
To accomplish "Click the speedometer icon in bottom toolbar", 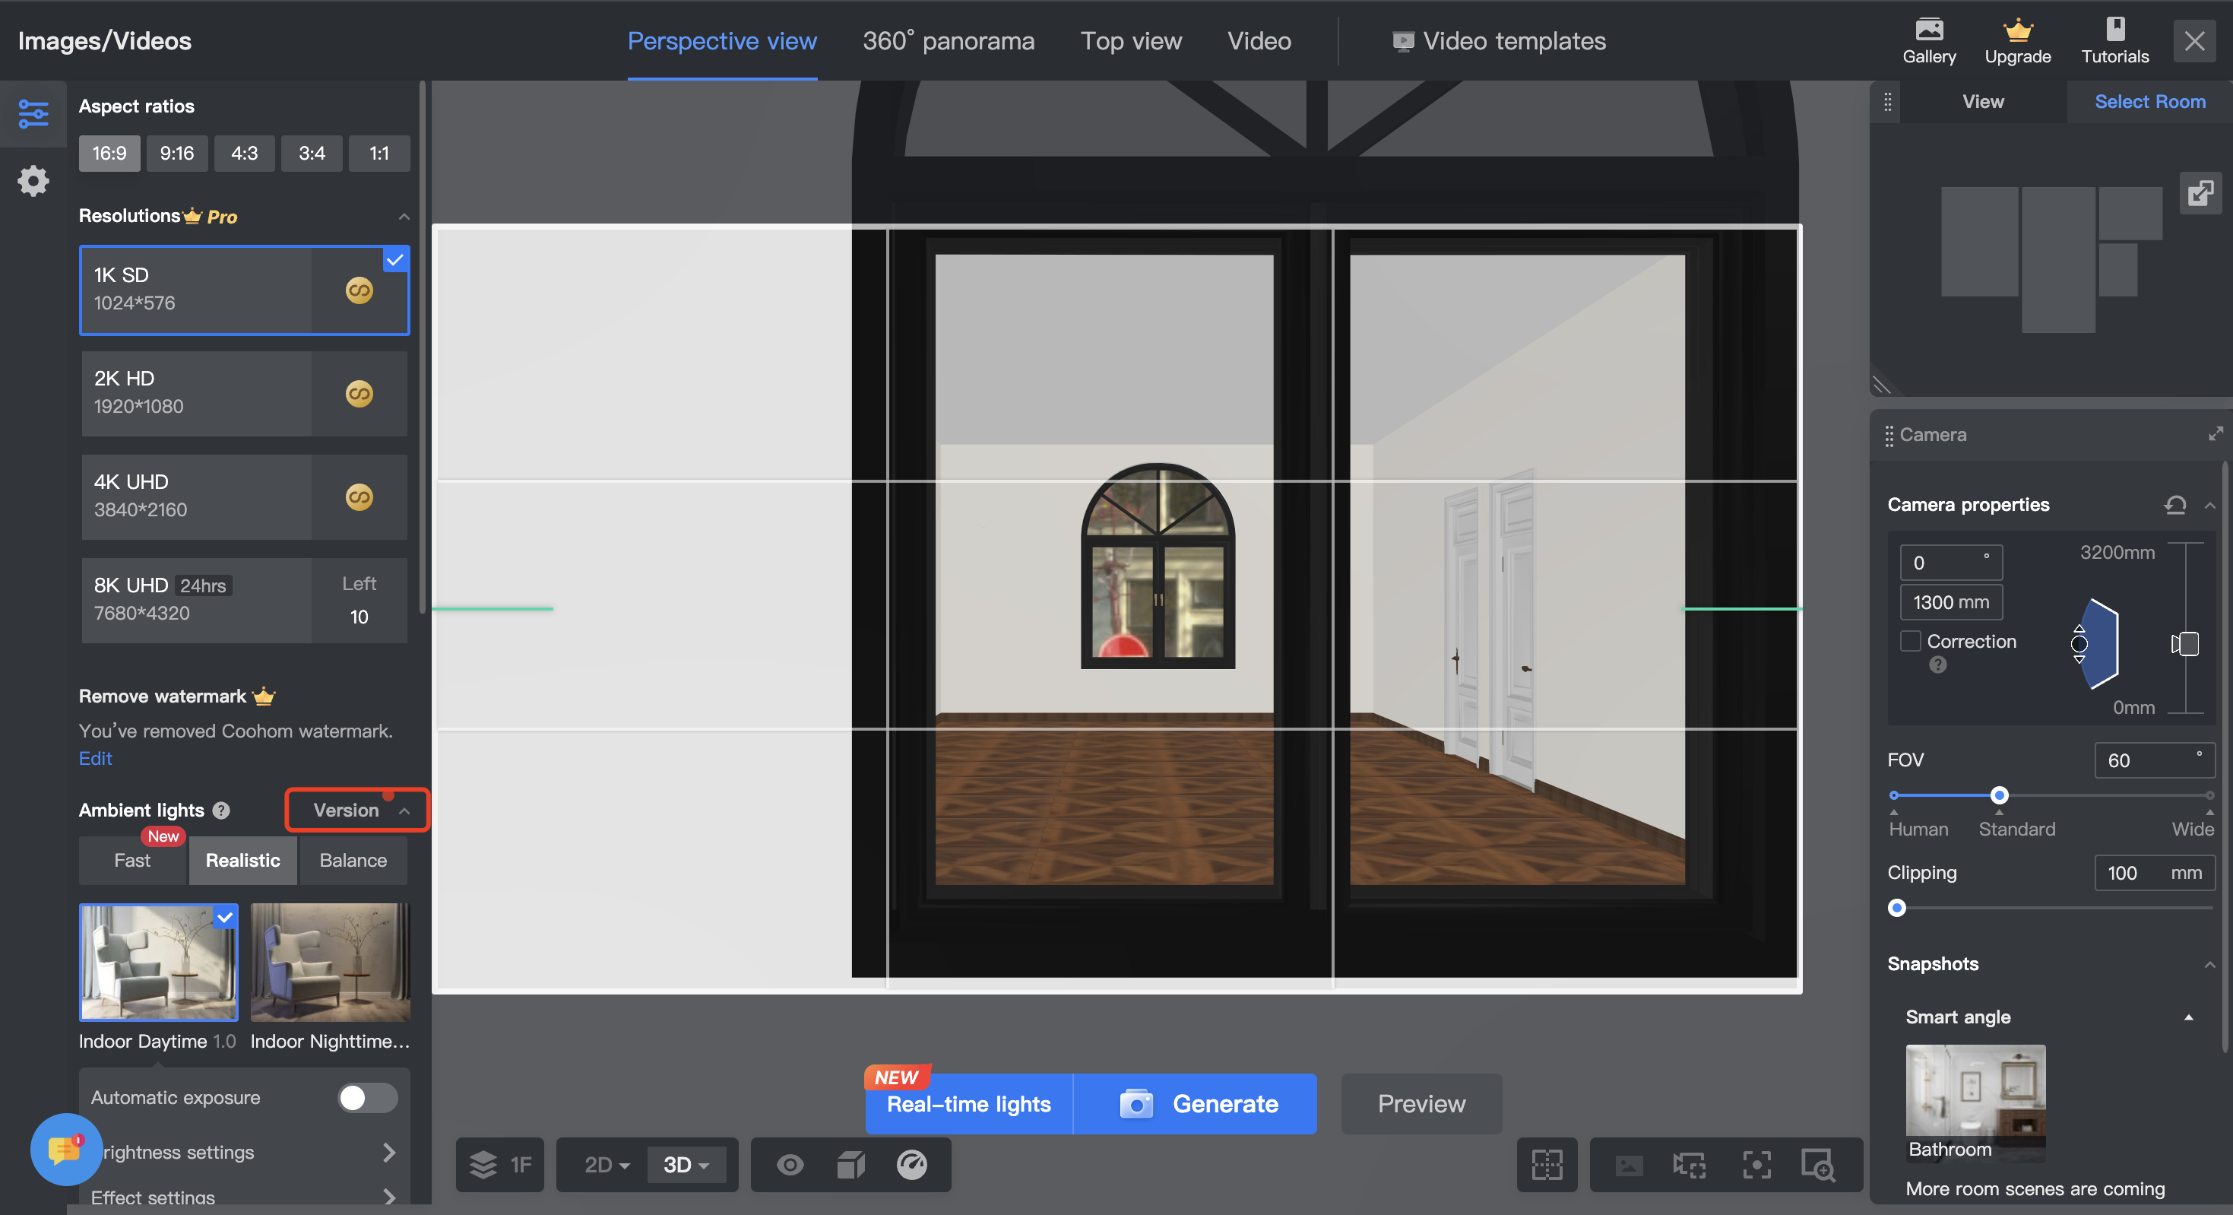I will 911,1164.
